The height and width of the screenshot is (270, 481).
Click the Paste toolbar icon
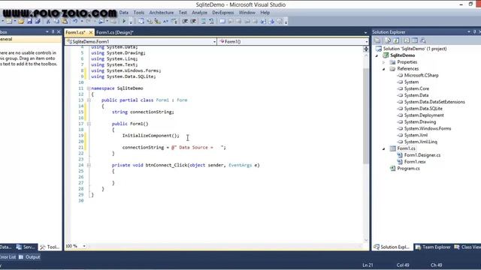click(x=65, y=22)
